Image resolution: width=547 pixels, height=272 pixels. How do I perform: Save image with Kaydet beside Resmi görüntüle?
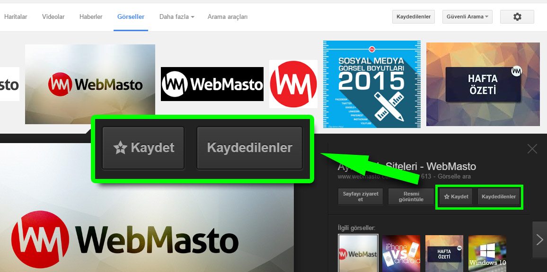tap(456, 197)
